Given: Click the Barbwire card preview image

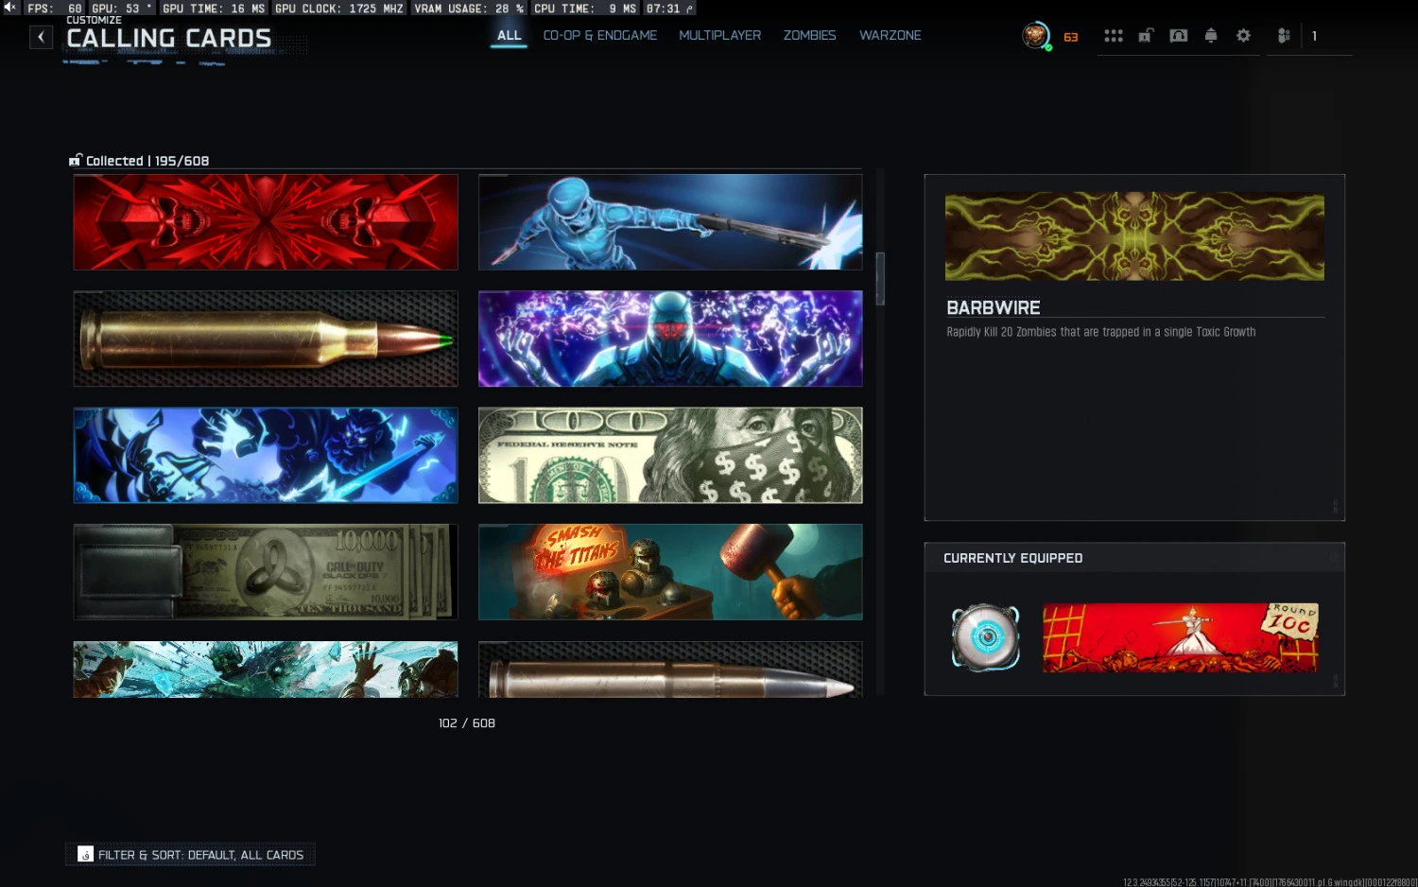Looking at the screenshot, I should (1134, 237).
